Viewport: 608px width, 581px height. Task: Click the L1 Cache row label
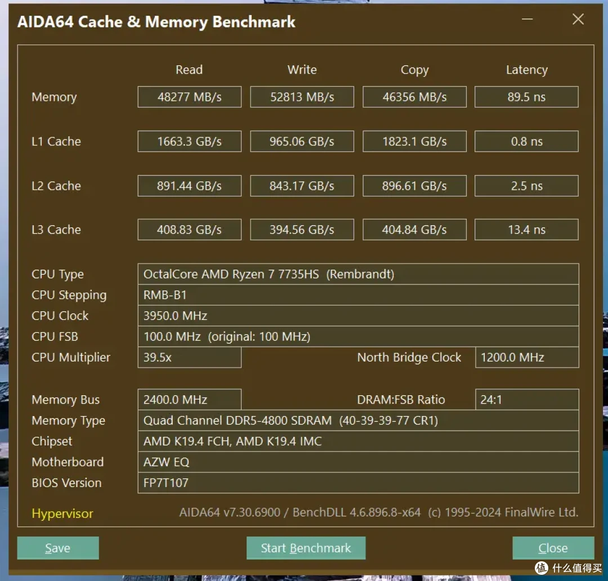(56, 141)
